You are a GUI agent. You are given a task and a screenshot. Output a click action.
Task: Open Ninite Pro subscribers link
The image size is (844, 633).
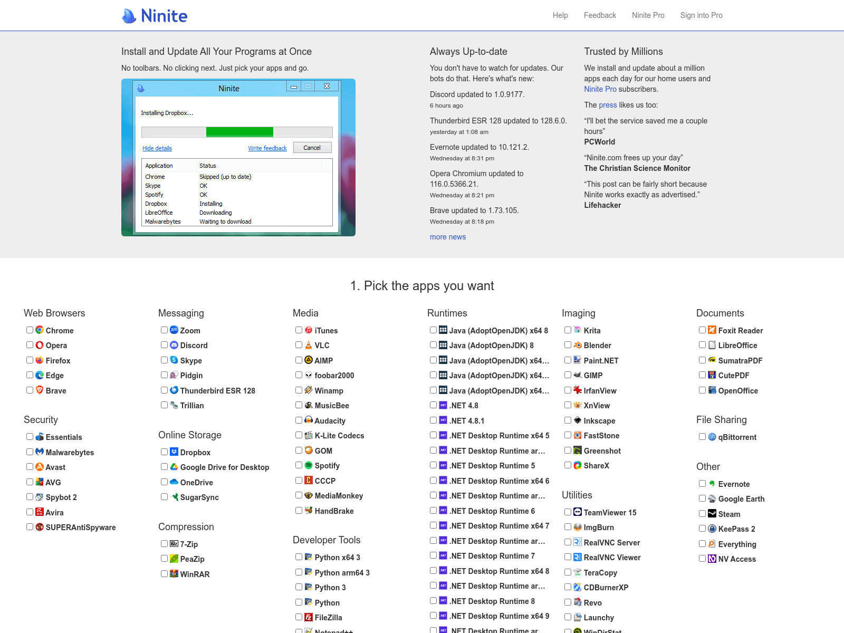tap(600, 89)
